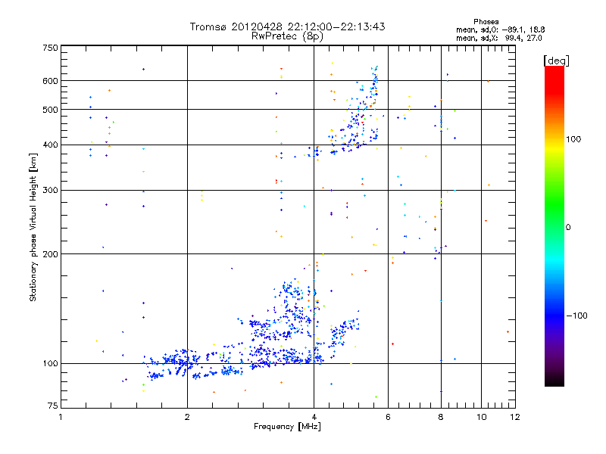The width and height of the screenshot is (606, 454).
Task: Click the y-axis label '200'
Action: [51, 254]
